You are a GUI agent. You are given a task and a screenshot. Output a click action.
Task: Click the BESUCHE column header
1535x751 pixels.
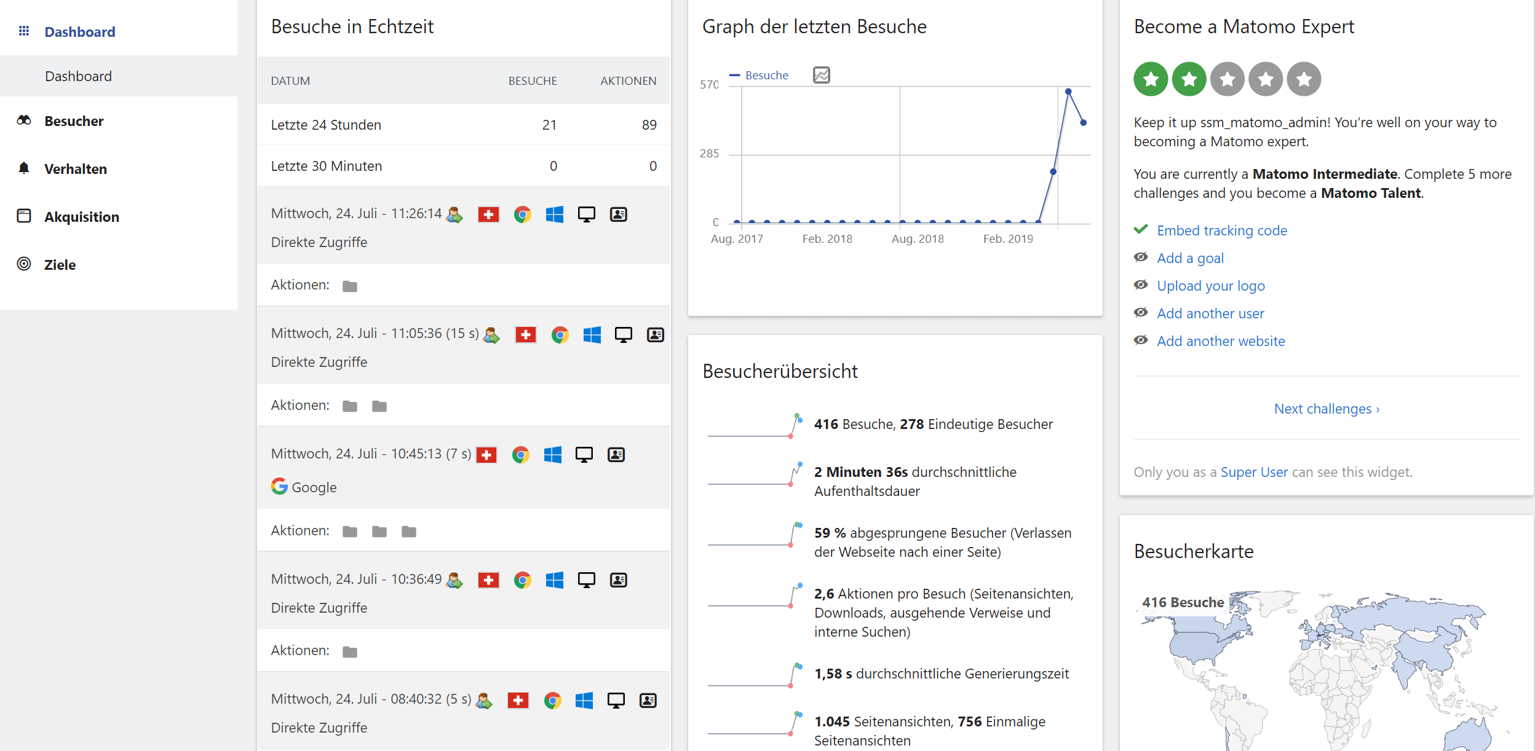(533, 81)
